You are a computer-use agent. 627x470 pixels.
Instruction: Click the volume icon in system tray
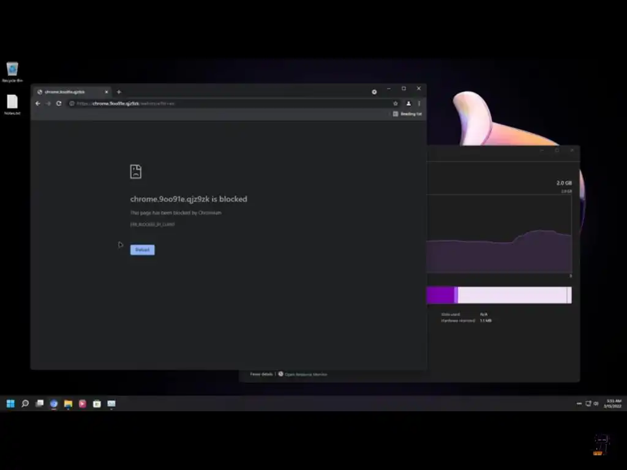[596, 404]
